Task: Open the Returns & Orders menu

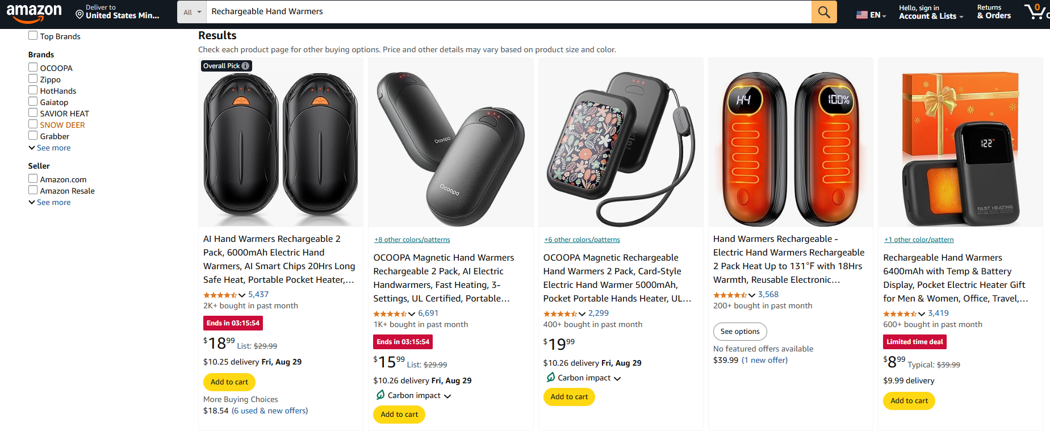Action: pyautogui.click(x=993, y=11)
